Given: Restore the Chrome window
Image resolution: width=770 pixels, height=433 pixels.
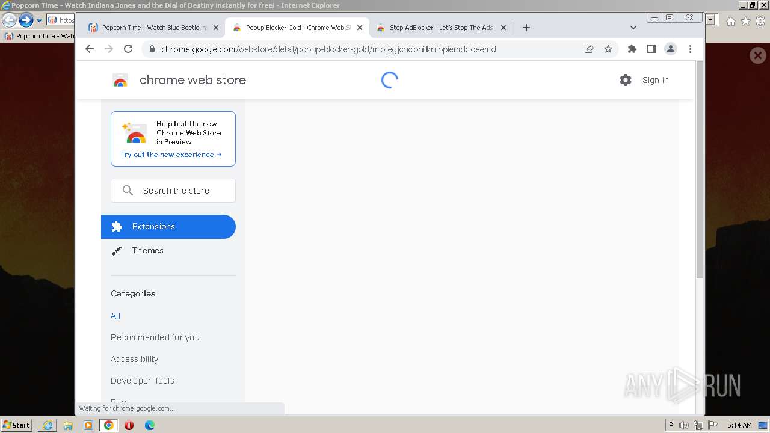Looking at the screenshot, I should [x=669, y=18].
